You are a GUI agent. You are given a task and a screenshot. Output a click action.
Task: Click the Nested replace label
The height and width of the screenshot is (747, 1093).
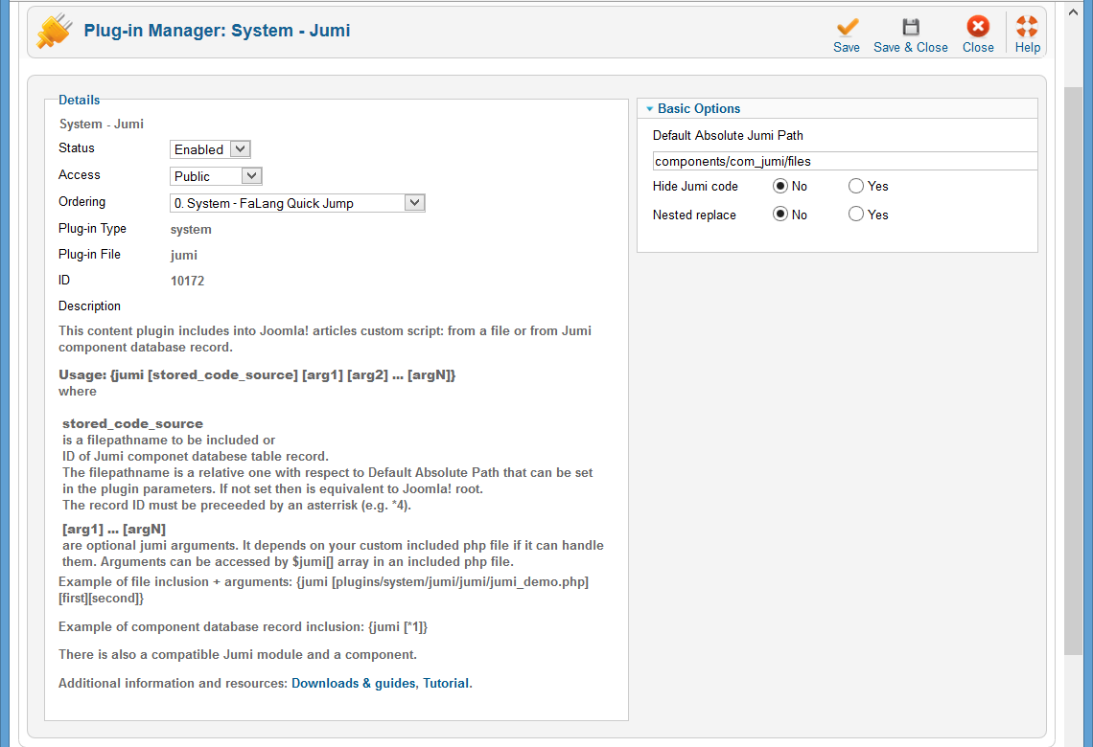click(694, 215)
